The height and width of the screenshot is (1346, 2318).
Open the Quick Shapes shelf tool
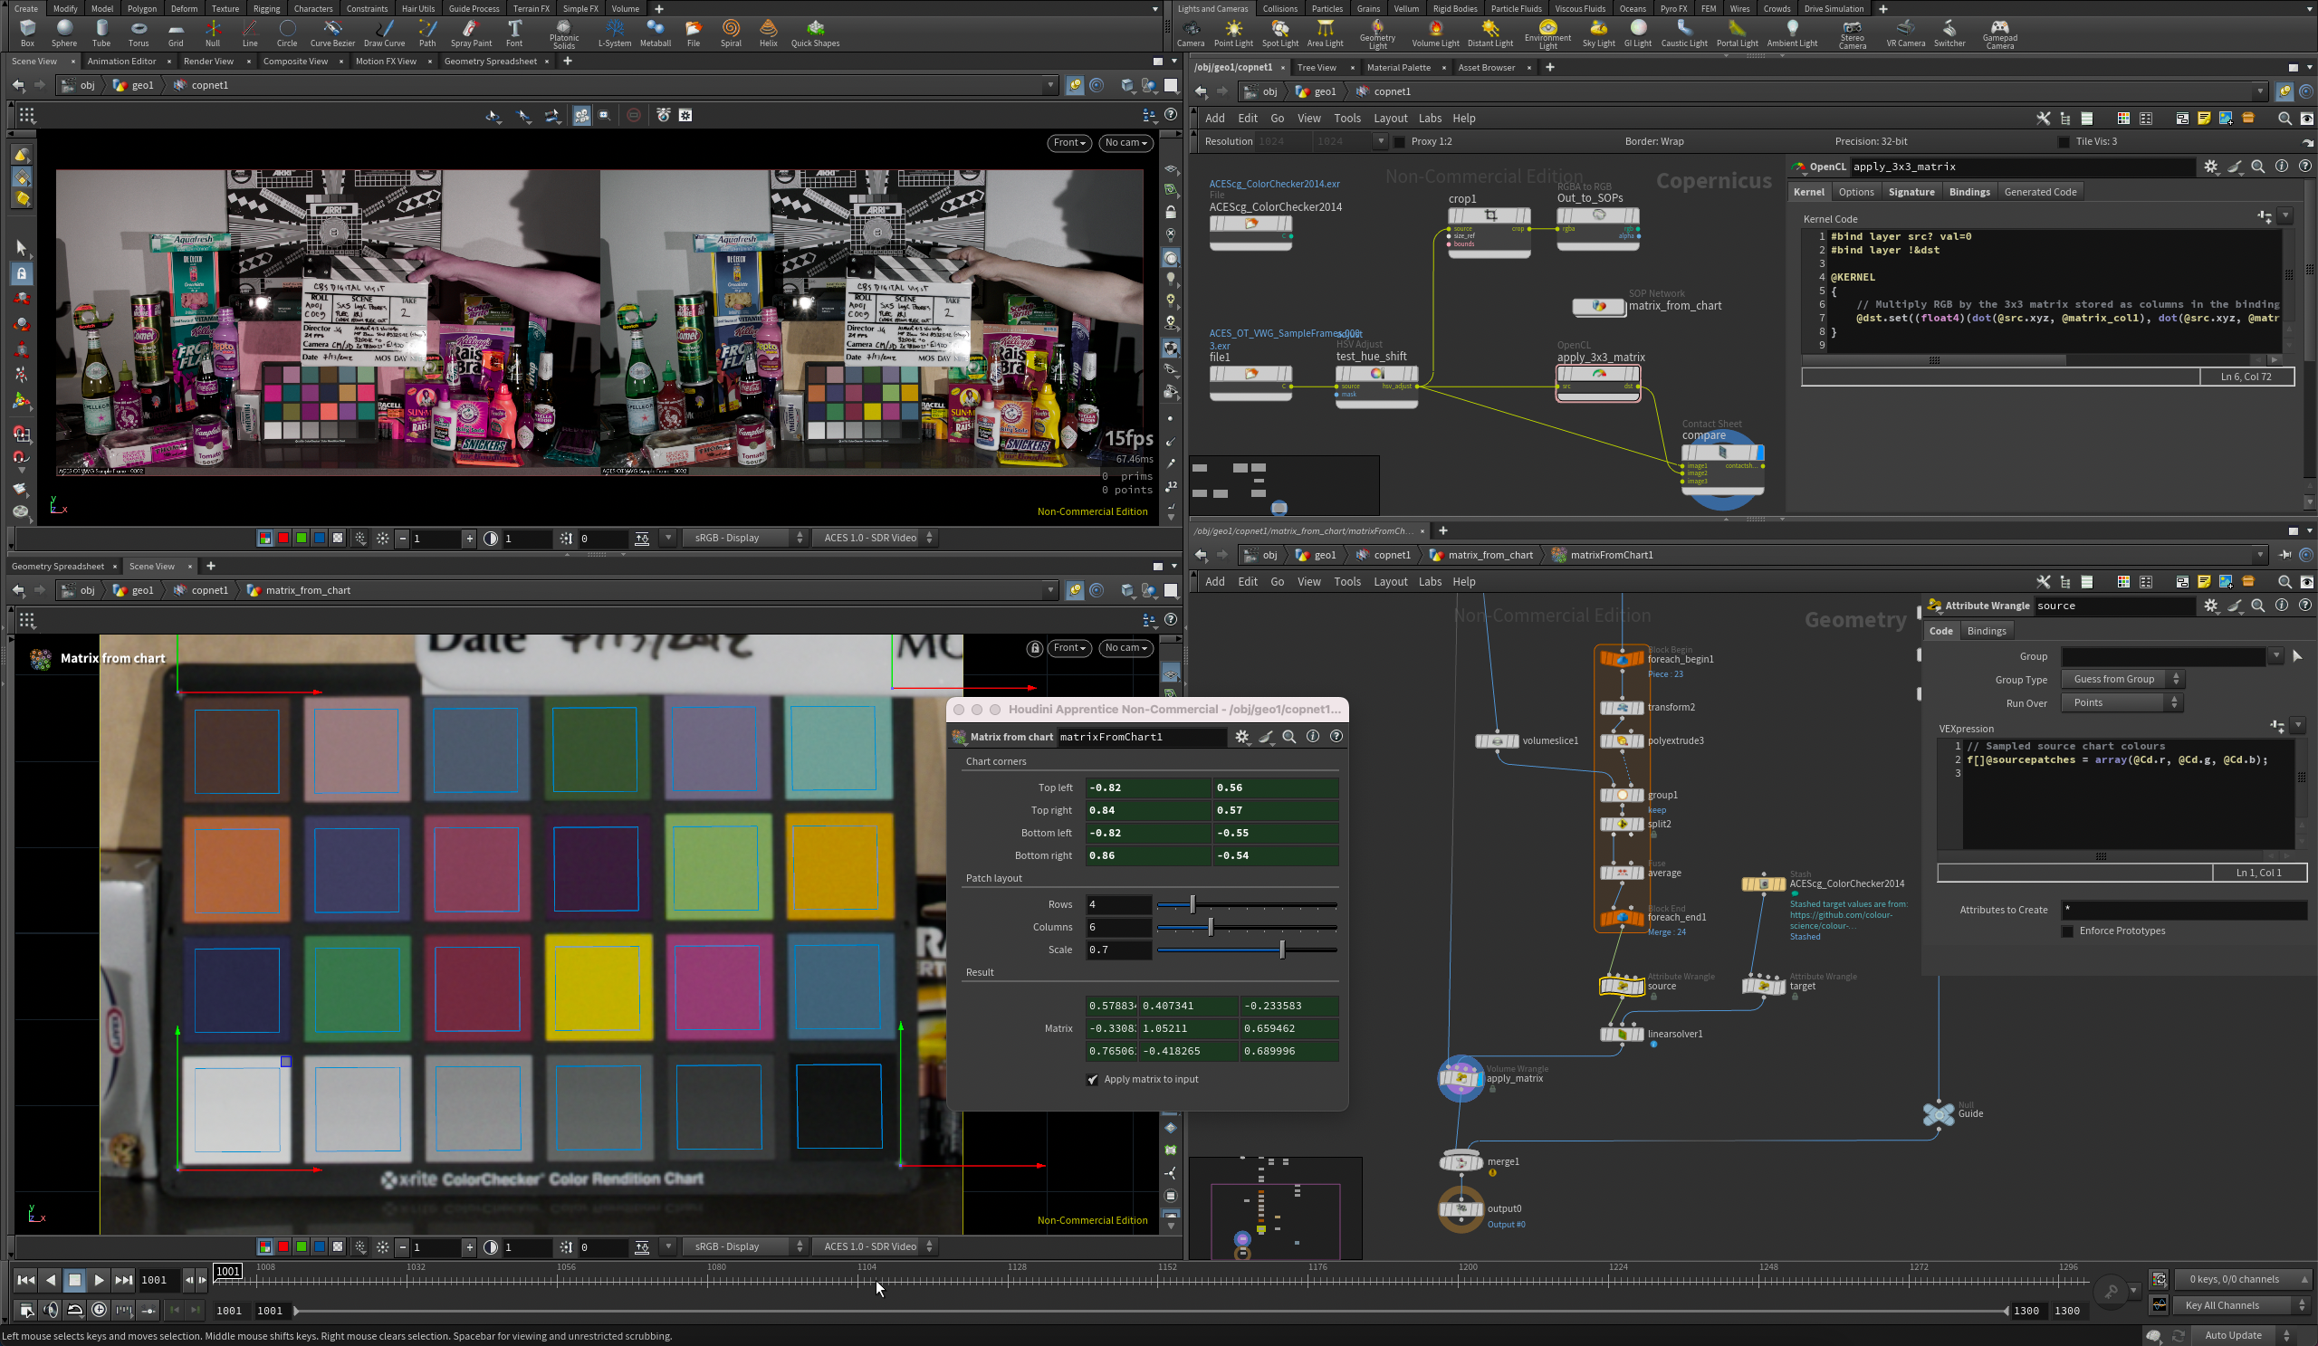pos(814,33)
